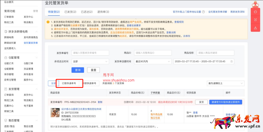Open 售后设置 in the sidebar
The width and height of the screenshot is (263, 132).
click(28, 126)
